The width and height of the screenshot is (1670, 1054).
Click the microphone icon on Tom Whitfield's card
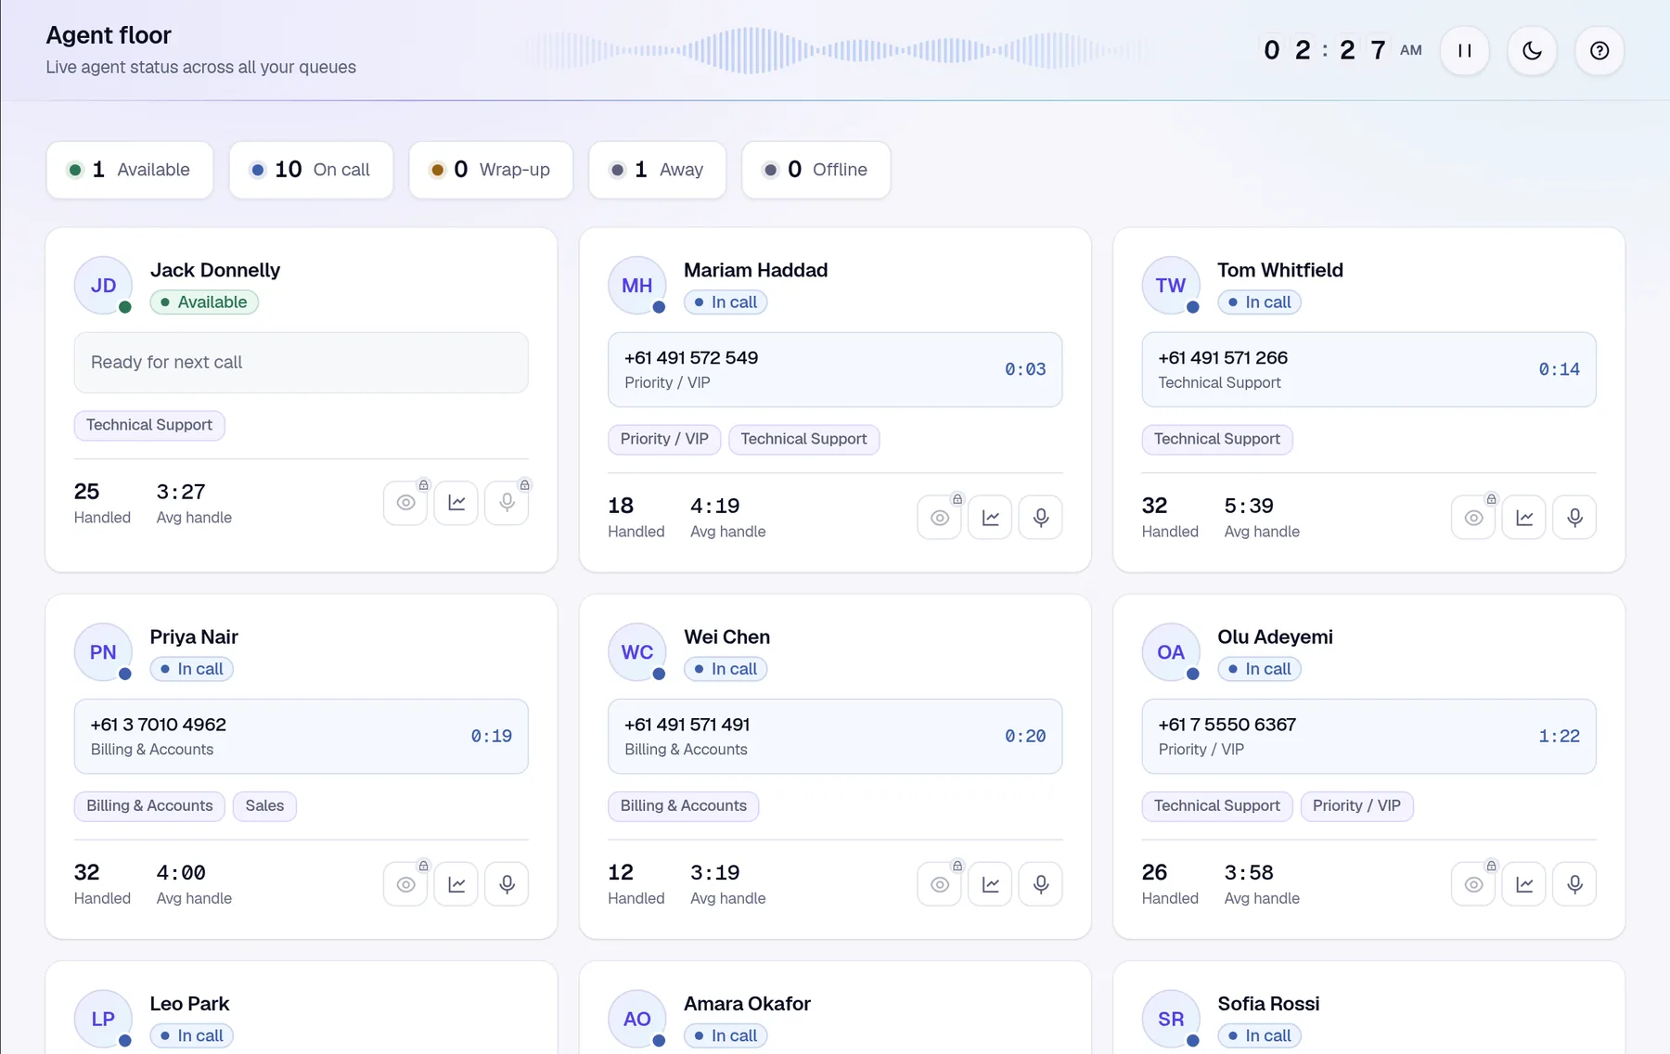[x=1574, y=518]
